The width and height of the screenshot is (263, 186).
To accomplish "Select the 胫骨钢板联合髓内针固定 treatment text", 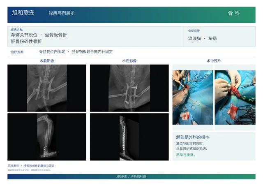I will (92, 52).
